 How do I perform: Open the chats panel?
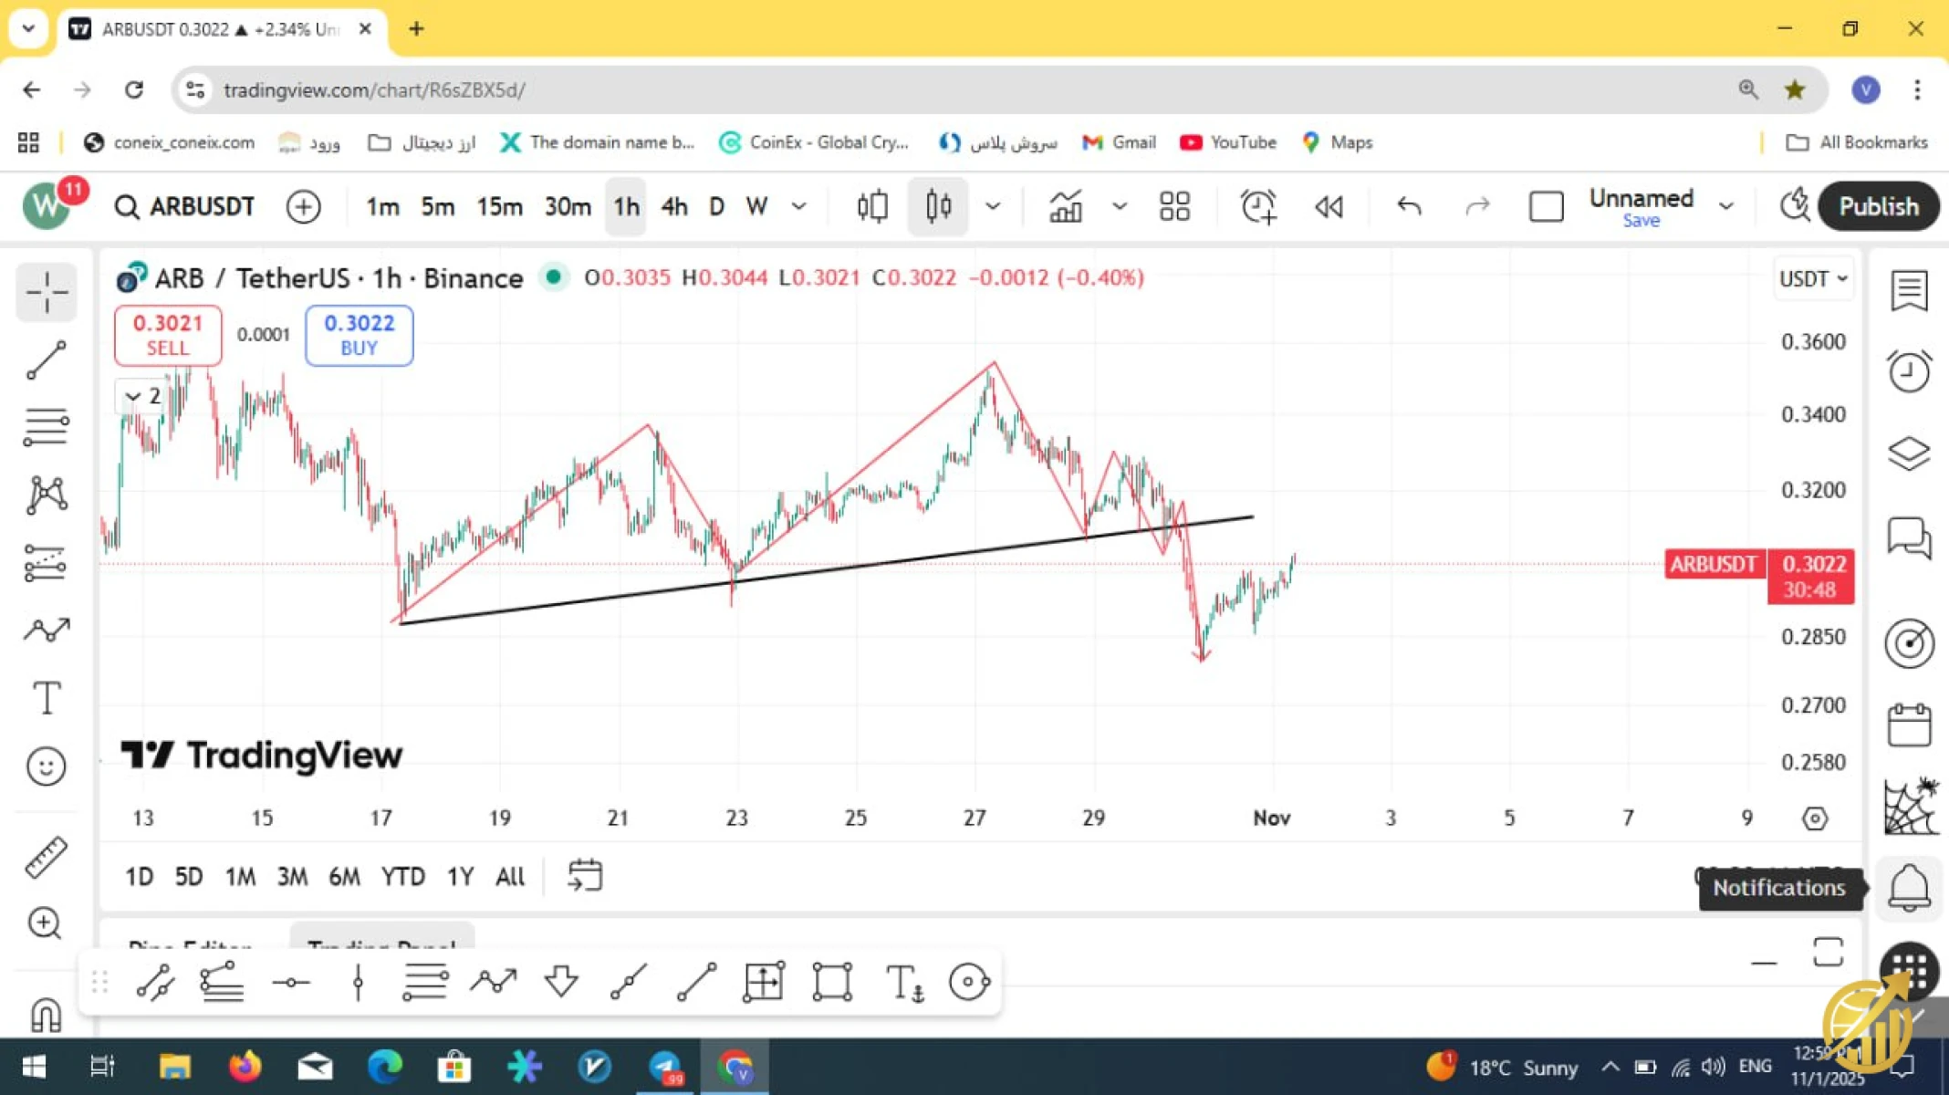pos(1909,537)
